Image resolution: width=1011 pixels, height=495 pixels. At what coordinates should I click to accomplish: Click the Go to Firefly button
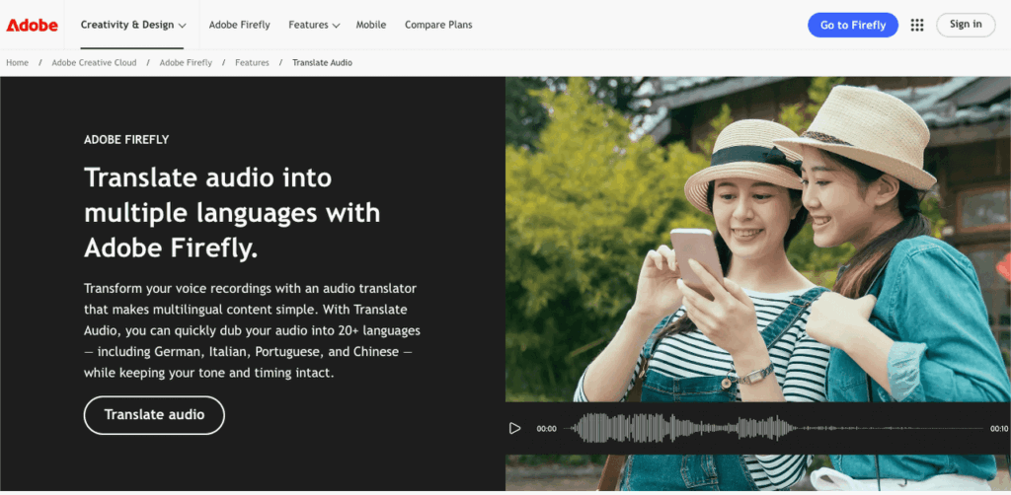click(x=852, y=25)
